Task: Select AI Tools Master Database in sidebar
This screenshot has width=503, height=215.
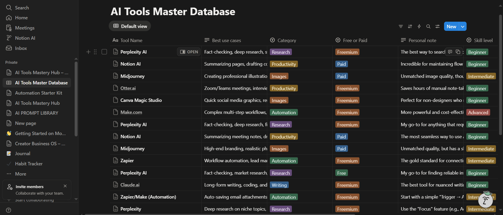Action: pos(37,83)
